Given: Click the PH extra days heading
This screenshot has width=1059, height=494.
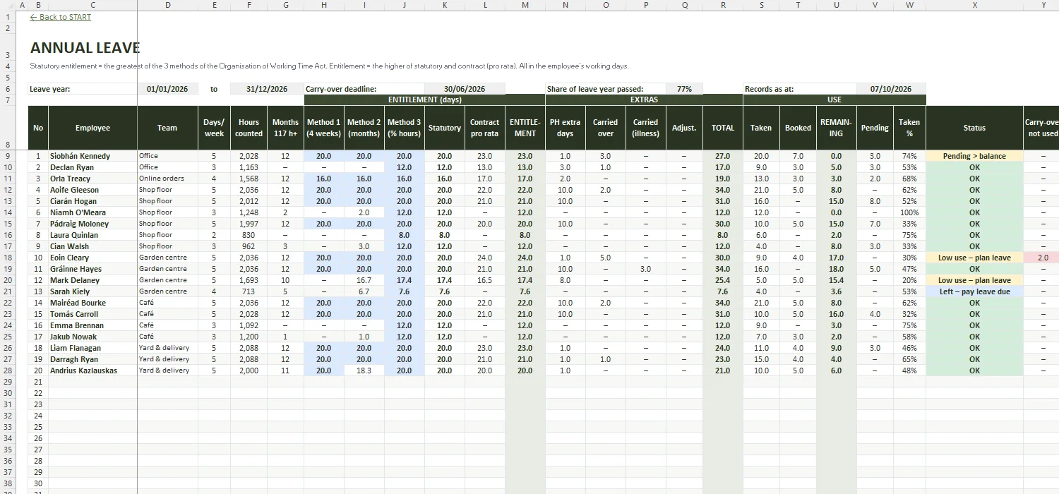Looking at the screenshot, I should 565,128.
